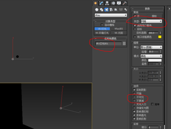The width and height of the screenshot is (171, 129).
Task: Collapse the 参数 rollout header
Action: [147, 9]
